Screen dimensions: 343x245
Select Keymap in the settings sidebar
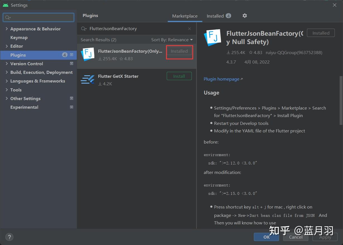coord(19,37)
